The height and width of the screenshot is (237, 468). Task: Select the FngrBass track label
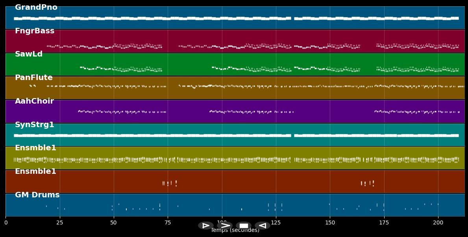point(35,31)
